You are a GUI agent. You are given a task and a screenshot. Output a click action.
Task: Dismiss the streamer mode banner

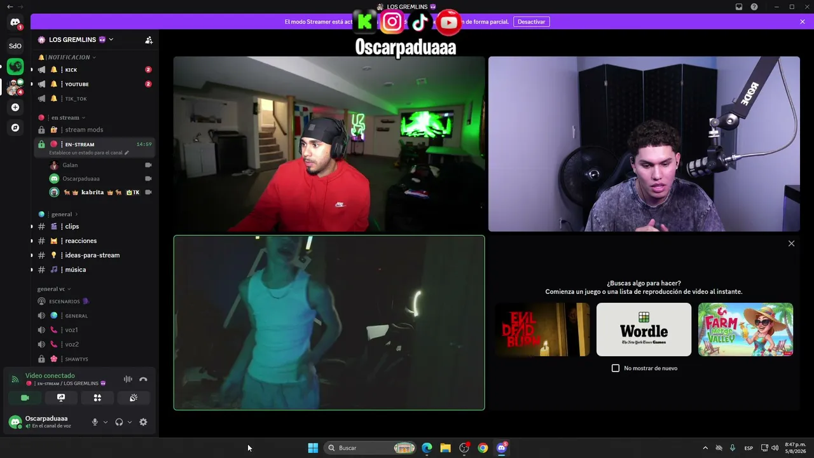point(803,22)
